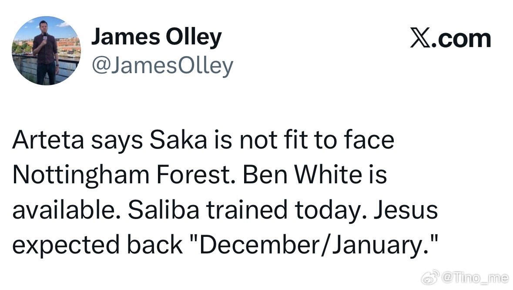This screenshot has height=290, width=513.
Task: Click the X logo glyph
Action: (x=420, y=39)
